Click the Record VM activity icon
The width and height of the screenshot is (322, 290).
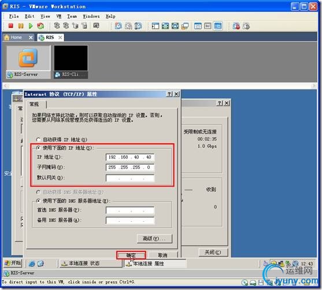[236, 26]
